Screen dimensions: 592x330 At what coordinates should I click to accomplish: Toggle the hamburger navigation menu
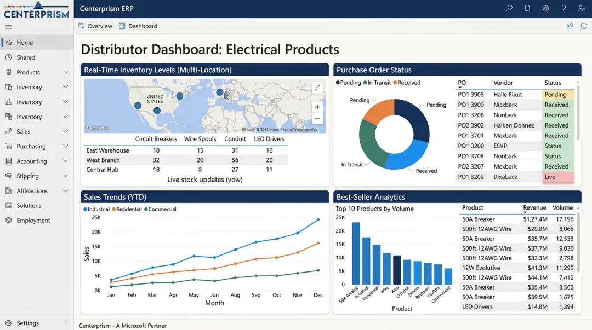[9, 27]
